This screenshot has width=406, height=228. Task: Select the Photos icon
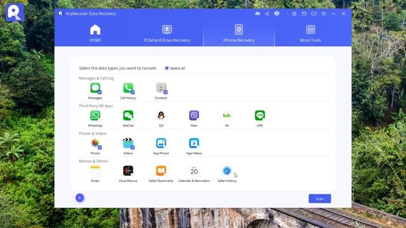click(95, 143)
